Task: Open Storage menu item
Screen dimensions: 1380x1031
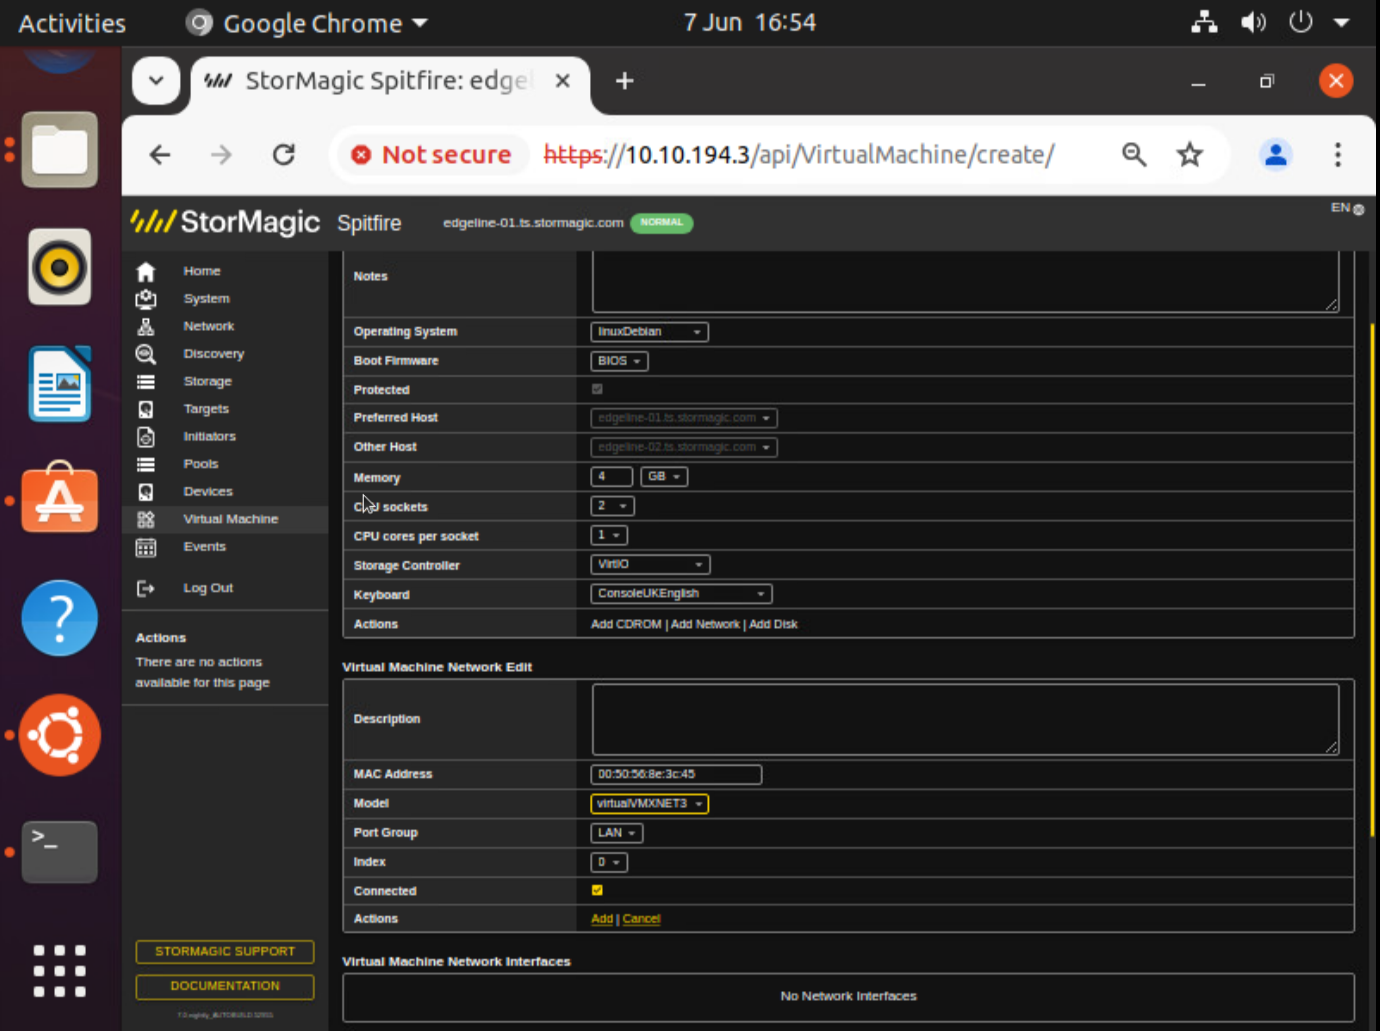Action: click(207, 382)
